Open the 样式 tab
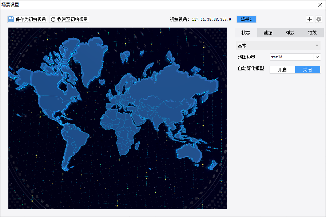Viewport: 326px width, 217px height. tap(290, 33)
